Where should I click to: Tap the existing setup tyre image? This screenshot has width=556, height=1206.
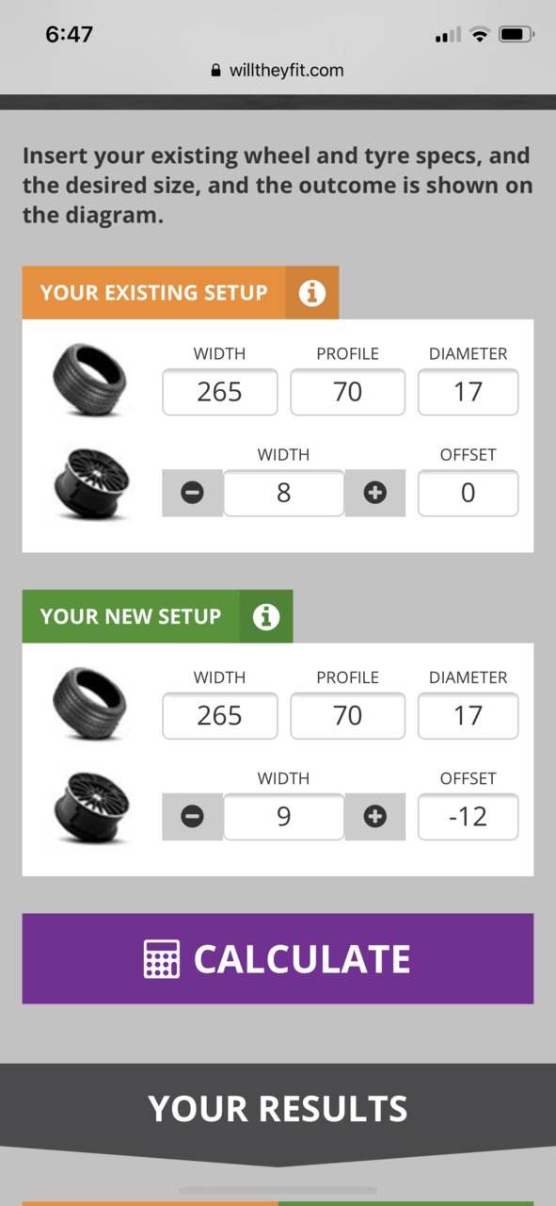point(90,380)
